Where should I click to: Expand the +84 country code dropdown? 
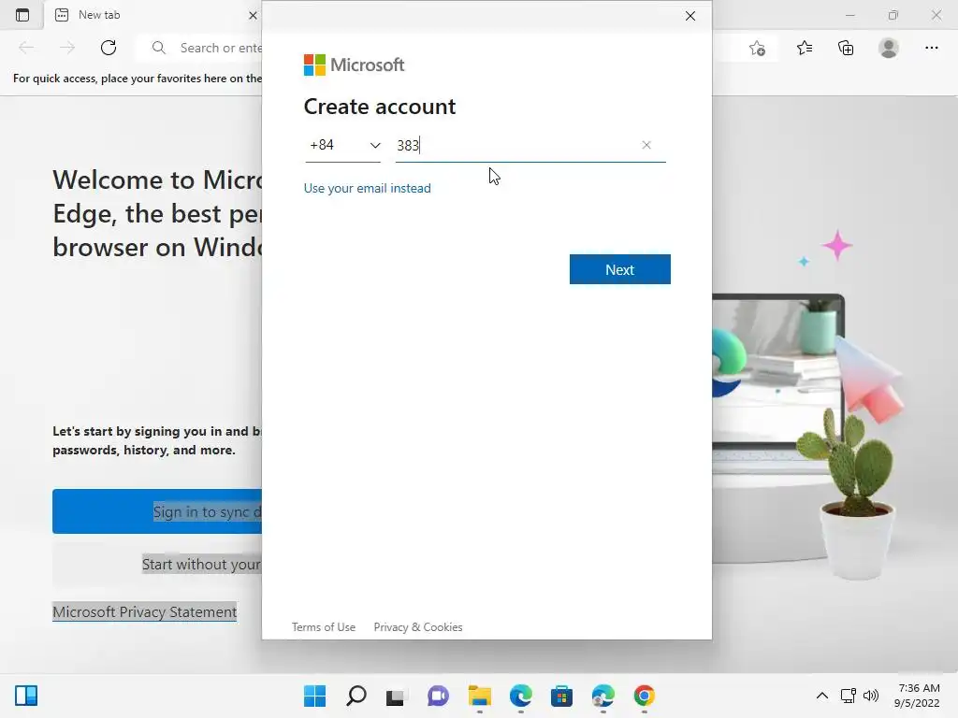click(342, 145)
